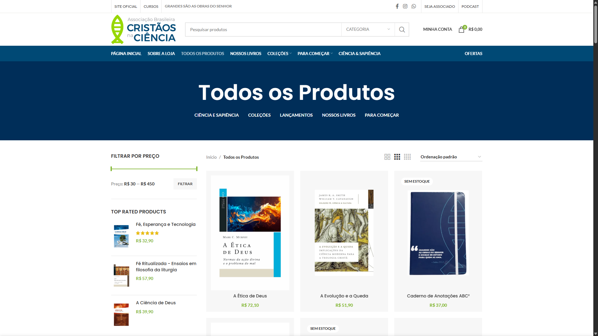Click SEM ESTOQUE badge on Caderno
The image size is (598, 336).
(x=417, y=181)
